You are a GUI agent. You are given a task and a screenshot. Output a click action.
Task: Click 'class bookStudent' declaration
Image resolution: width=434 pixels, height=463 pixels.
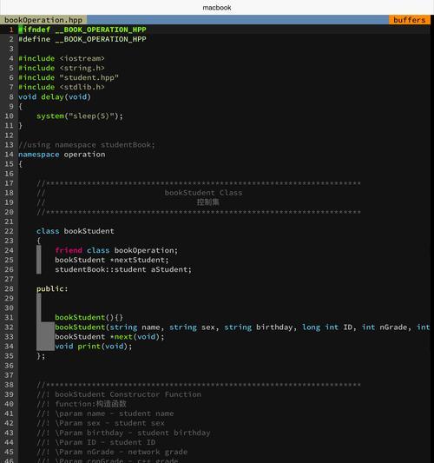coord(76,231)
